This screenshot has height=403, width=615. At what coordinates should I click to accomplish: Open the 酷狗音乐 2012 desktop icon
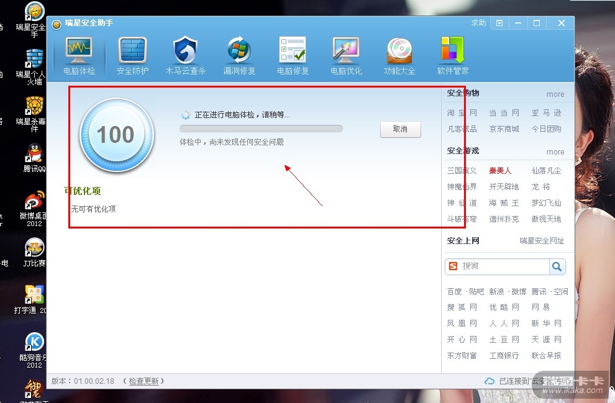34,350
